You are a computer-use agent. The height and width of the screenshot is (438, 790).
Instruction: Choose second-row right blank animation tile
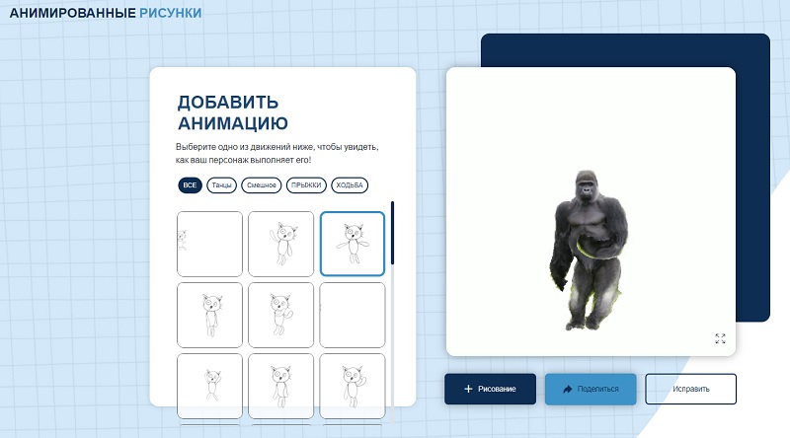[x=353, y=315]
